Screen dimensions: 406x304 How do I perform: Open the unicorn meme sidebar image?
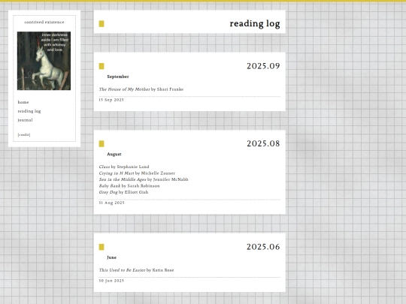44,61
